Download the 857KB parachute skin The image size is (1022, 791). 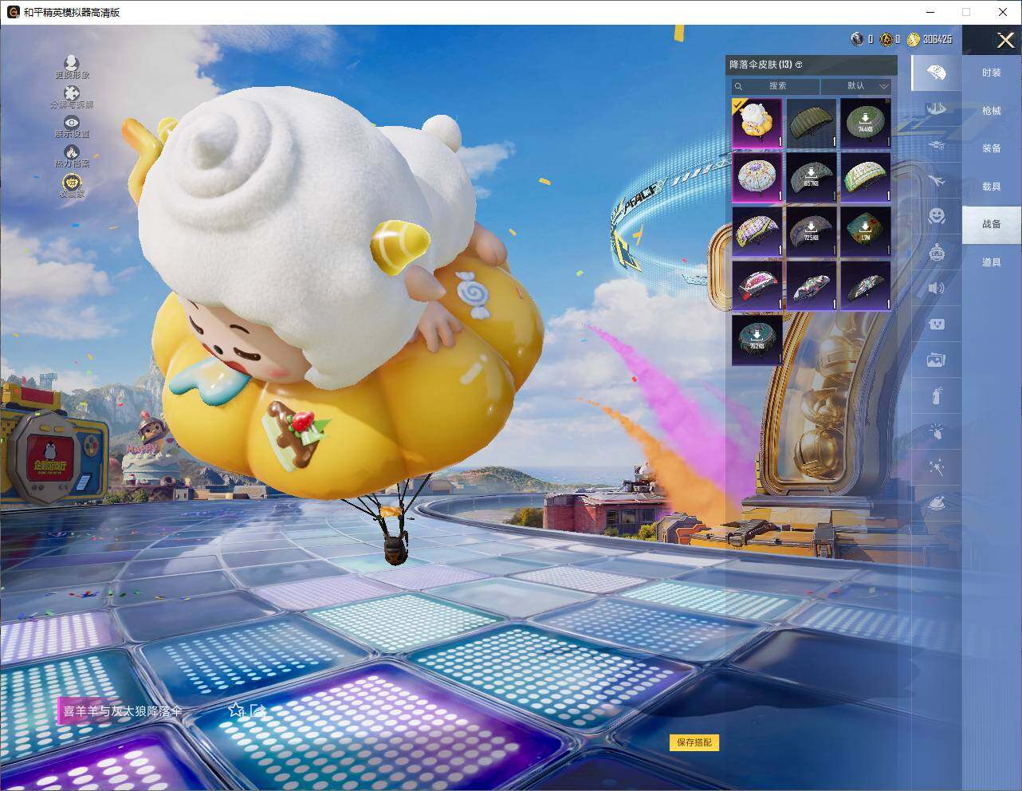(812, 177)
